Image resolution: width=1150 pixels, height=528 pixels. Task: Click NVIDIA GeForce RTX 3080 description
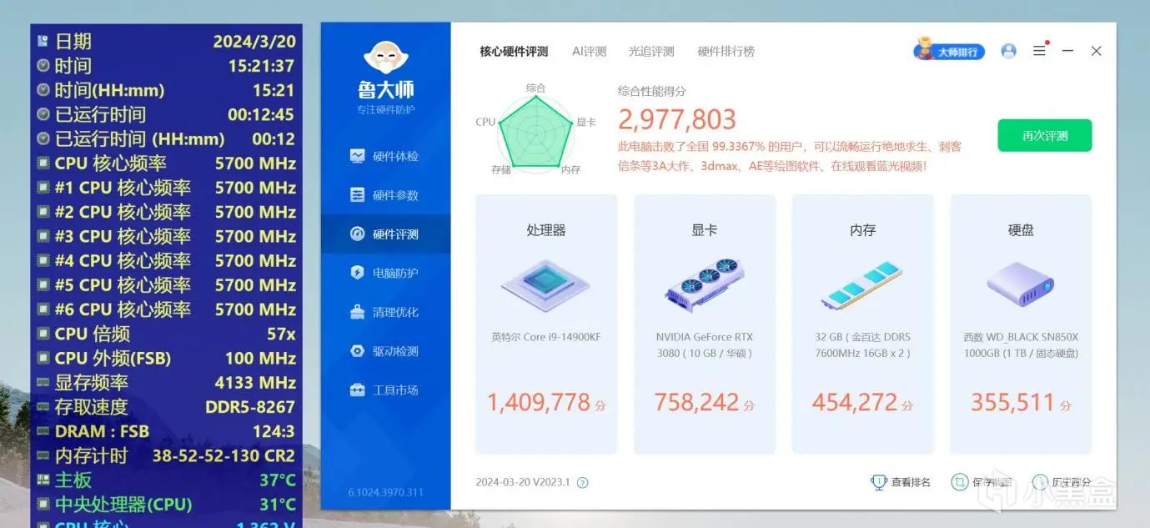point(705,345)
